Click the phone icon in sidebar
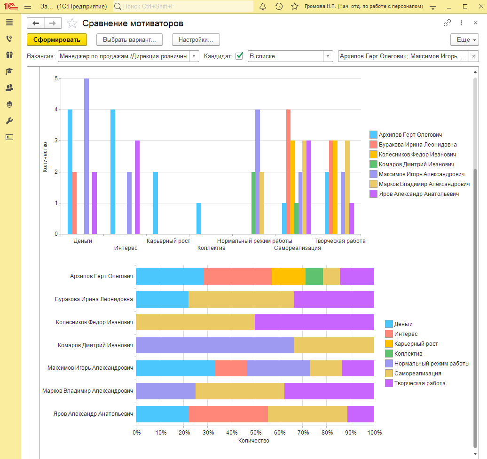This screenshot has height=459, width=487. click(x=9, y=39)
